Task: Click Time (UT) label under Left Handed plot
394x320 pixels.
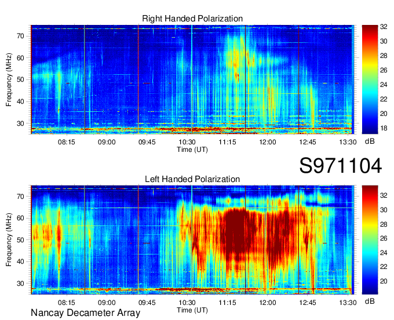Action: (192, 310)
